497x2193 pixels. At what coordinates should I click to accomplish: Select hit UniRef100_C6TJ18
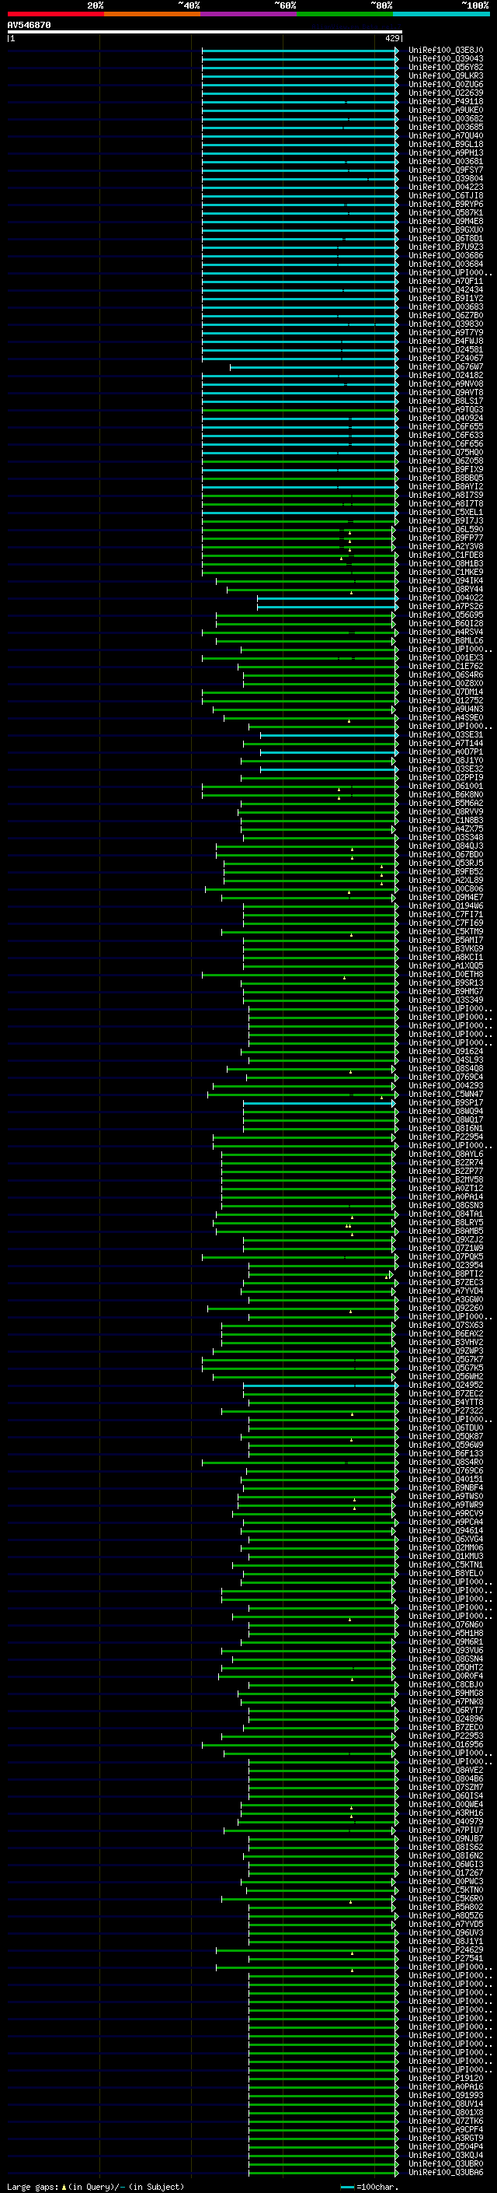click(445, 196)
